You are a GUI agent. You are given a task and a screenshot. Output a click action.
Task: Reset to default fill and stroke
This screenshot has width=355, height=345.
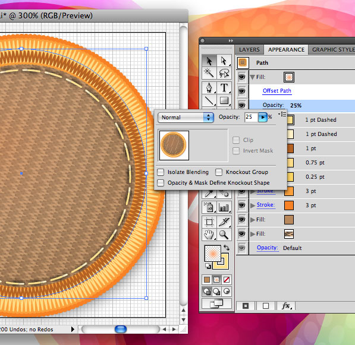(x=208, y=266)
